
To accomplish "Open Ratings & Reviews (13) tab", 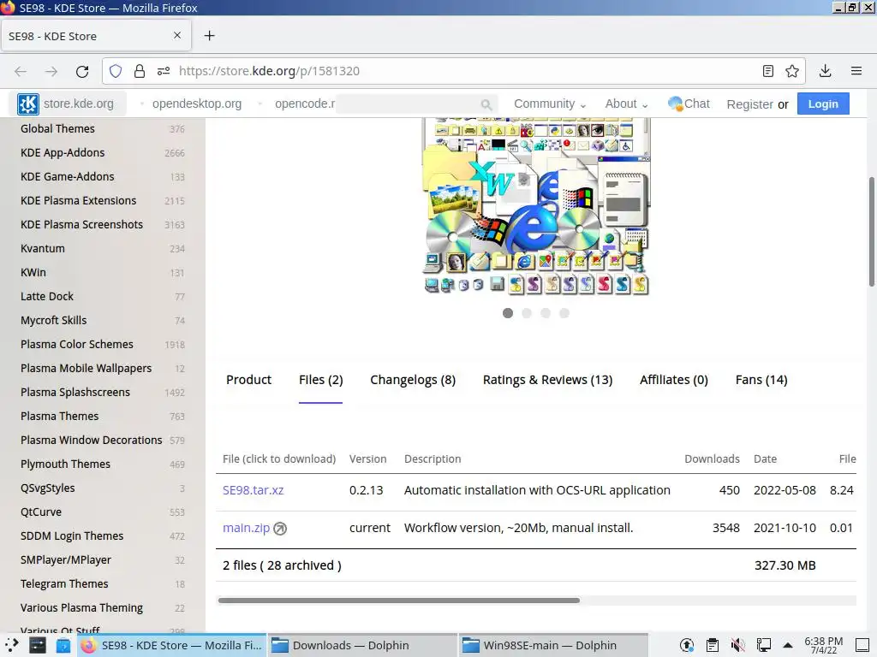I will click(x=547, y=380).
